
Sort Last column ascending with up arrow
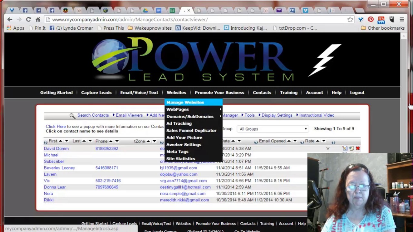click(x=84, y=141)
